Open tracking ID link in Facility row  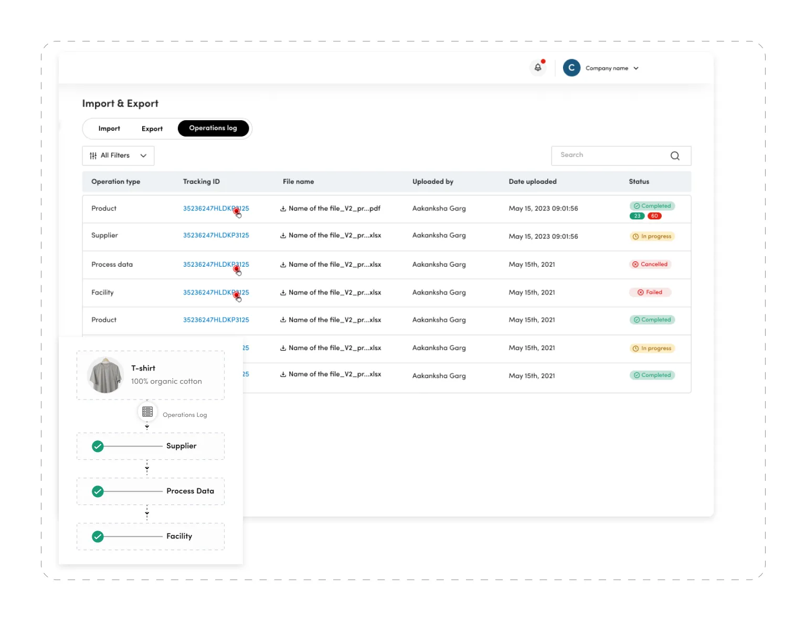coord(216,292)
